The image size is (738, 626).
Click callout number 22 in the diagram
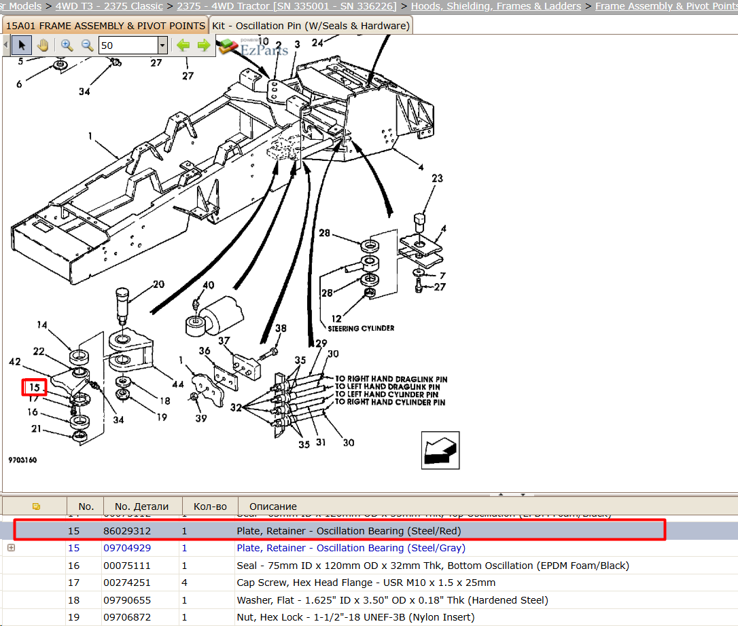click(x=39, y=351)
